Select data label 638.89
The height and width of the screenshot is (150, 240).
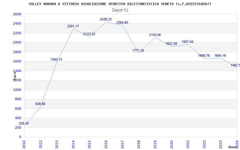tap(40, 104)
